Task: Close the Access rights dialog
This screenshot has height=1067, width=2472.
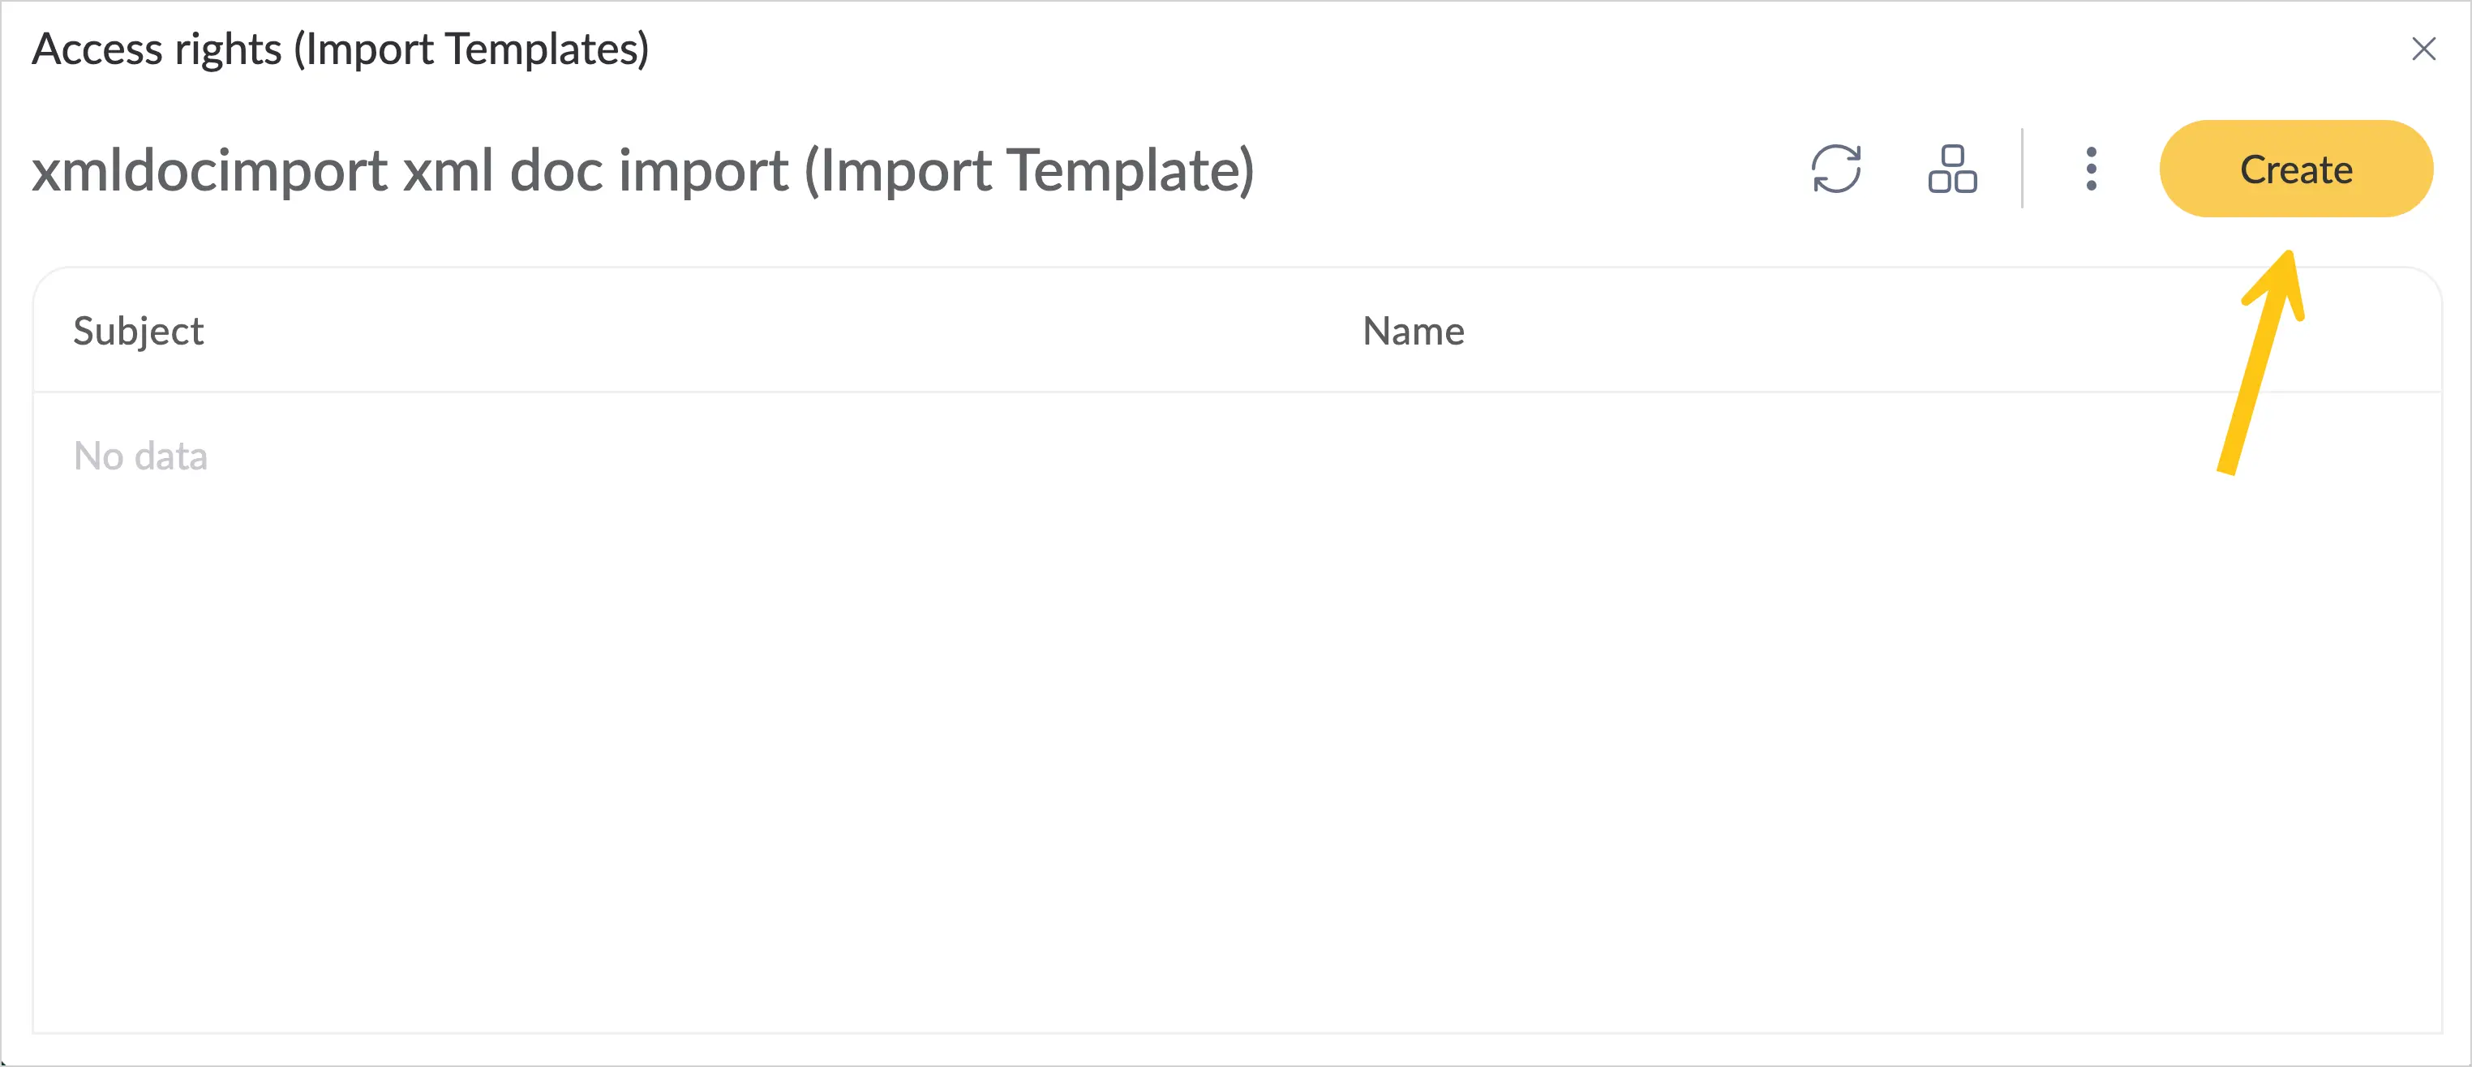Action: pyautogui.click(x=2423, y=49)
